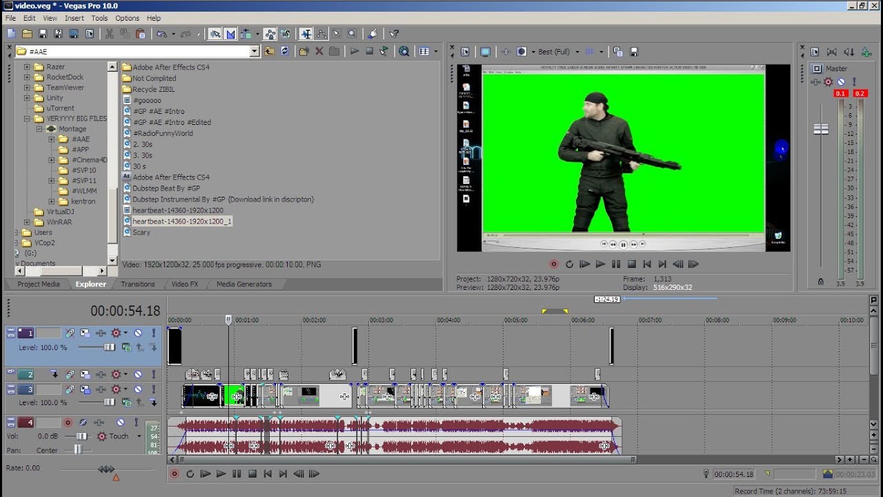Open the What's This help tool

pyautogui.click(x=394, y=33)
